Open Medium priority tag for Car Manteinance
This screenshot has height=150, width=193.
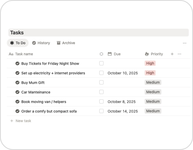pyautogui.click(x=153, y=92)
